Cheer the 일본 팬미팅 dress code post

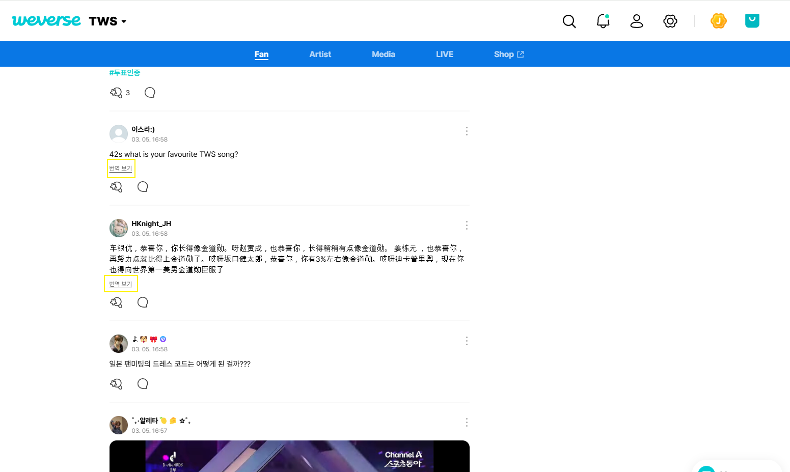pyautogui.click(x=116, y=384)
